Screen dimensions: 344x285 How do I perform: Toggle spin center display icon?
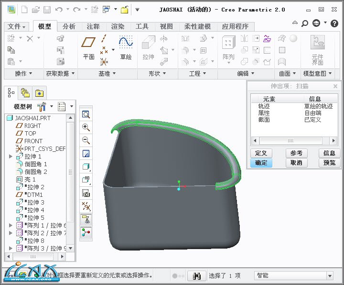pos(86,232)
